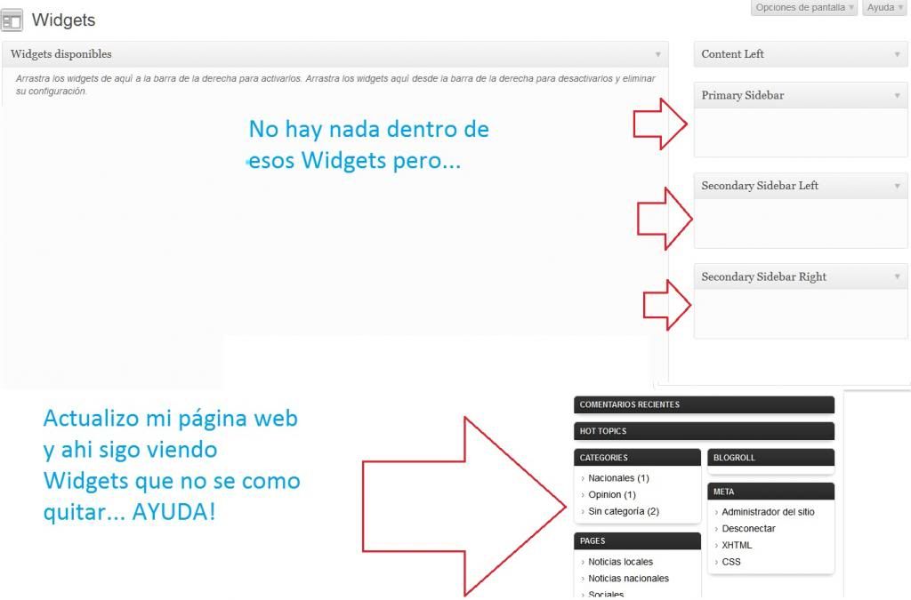Collapse the Secondary Sidebar Right arrow
The width and height of the screenshot is (911, 600).
click(x=897, y=276)
